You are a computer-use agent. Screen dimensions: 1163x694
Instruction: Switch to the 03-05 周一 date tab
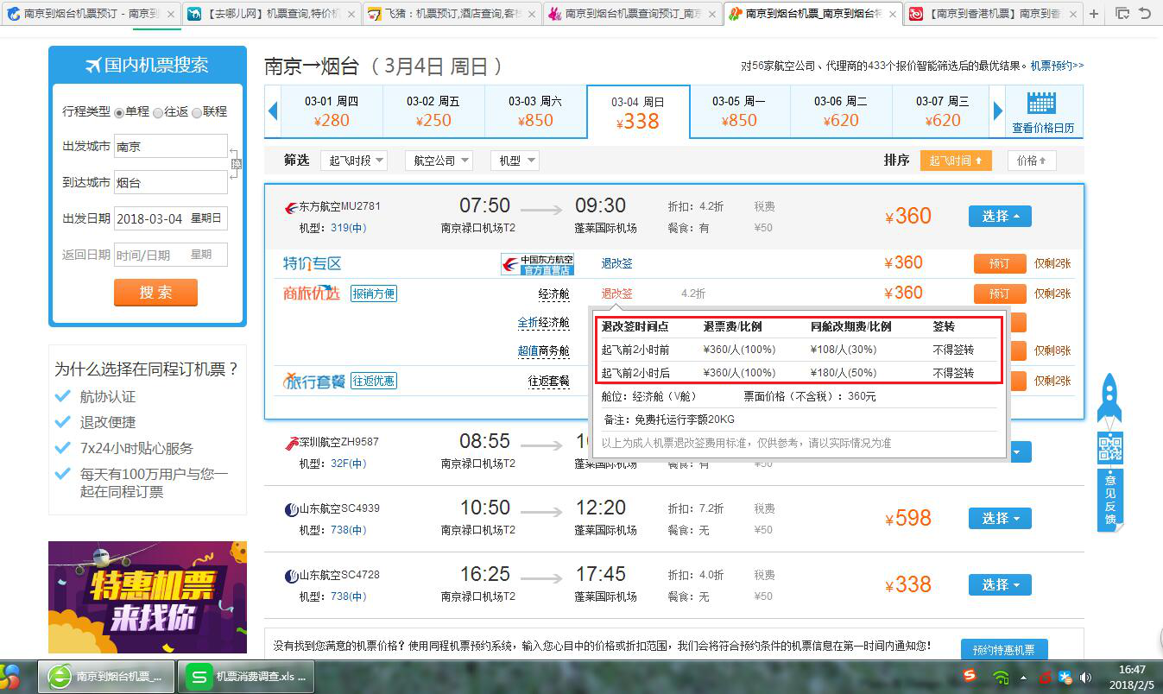click(x=740, y=110)
